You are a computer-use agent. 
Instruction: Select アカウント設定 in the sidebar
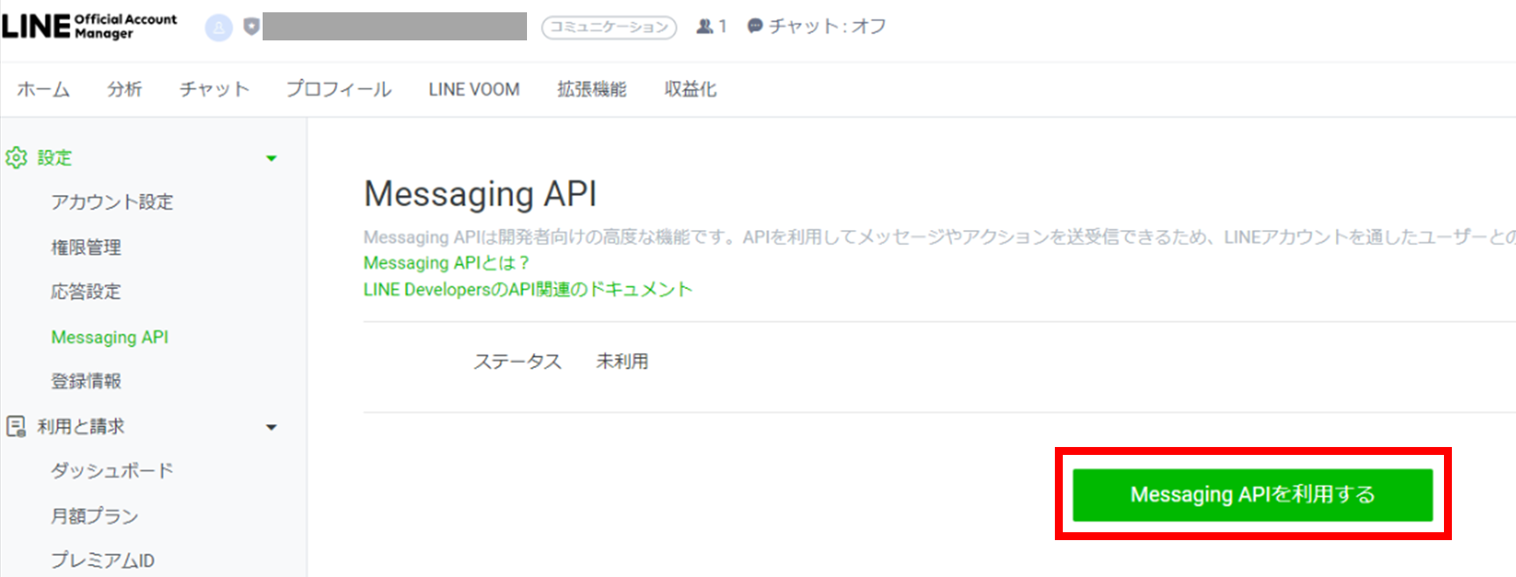click(112, 202)
